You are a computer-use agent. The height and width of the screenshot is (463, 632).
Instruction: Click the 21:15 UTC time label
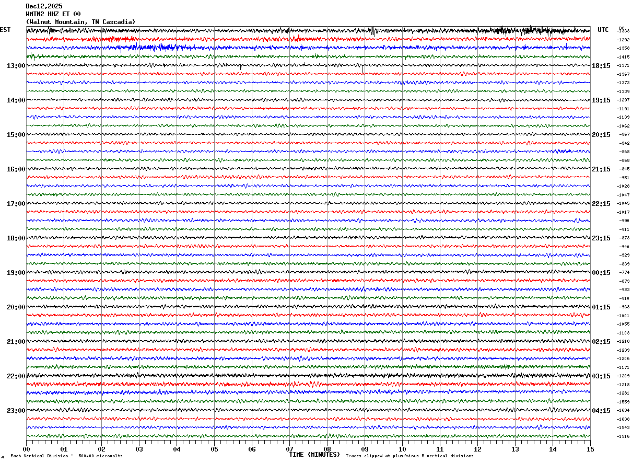pos(601,169)
